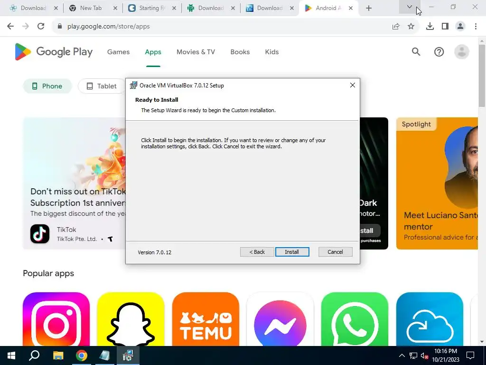This screenshot has width=486, height=365.
Task: Select the Phone device filter chip
Action: (47, 86)
